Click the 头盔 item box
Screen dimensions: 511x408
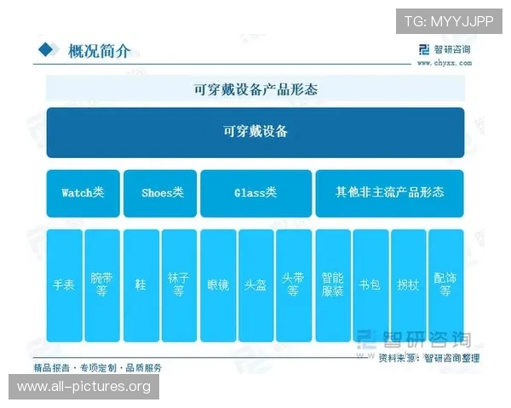pos(255,286)
